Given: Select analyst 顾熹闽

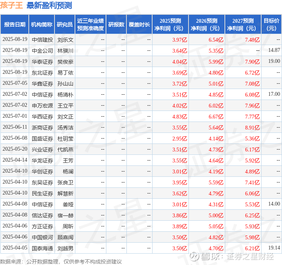Looking at the screenshot, I should (x=65, y=237).
